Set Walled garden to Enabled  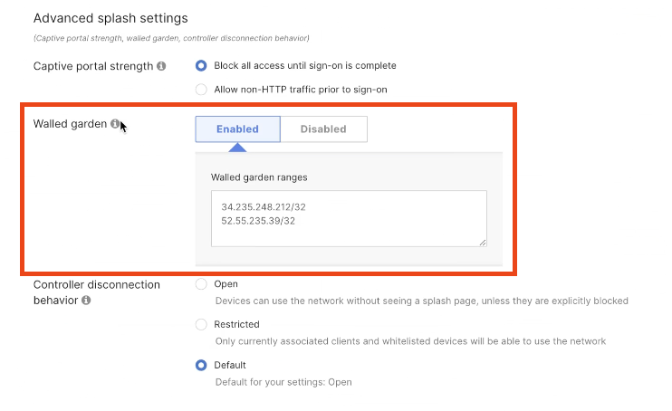point(237,129)
